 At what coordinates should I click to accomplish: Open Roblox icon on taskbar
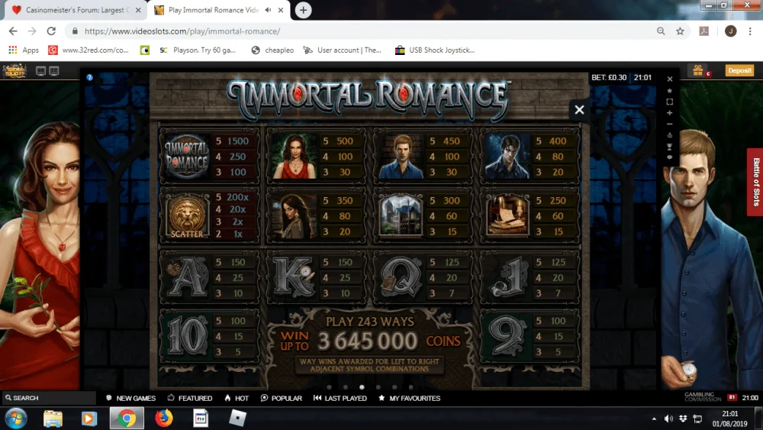237,419
